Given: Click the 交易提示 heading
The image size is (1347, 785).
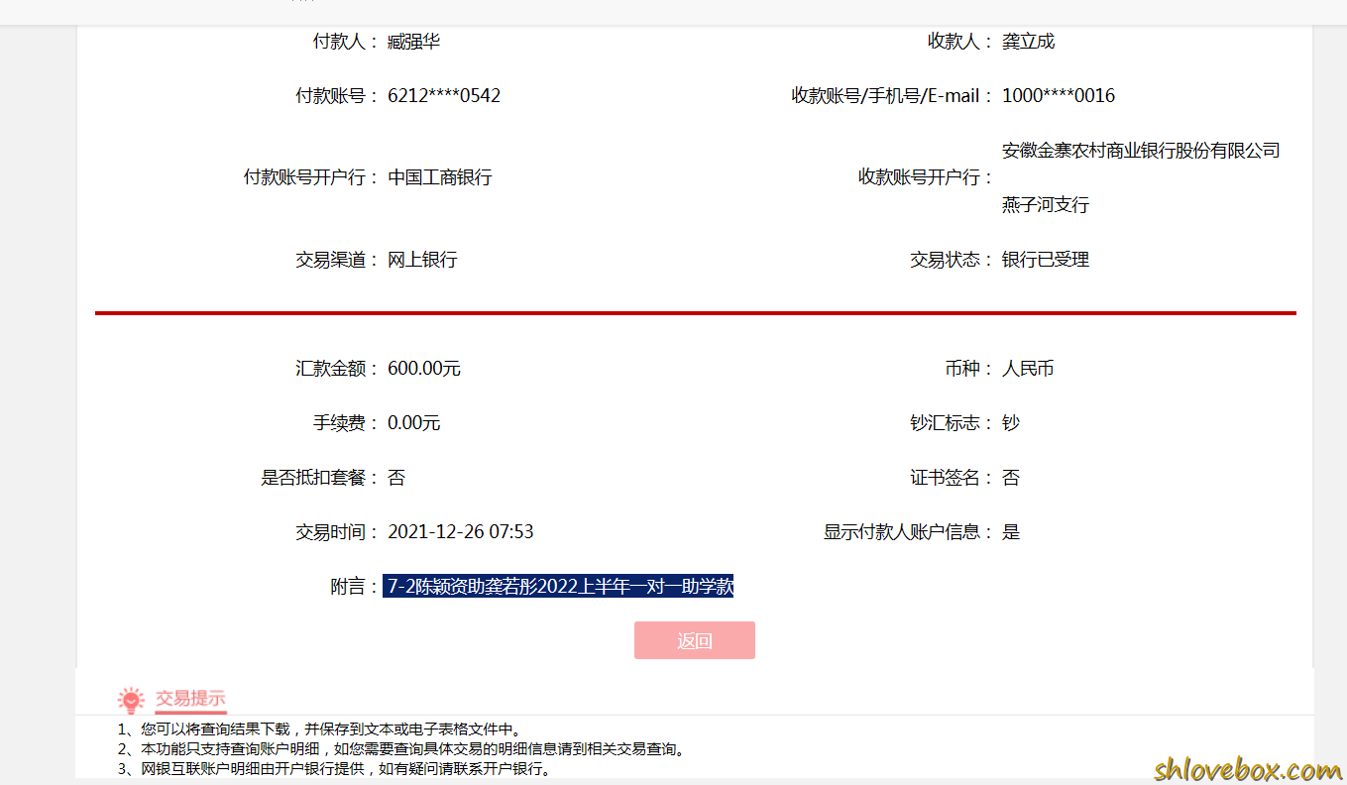Looking at the screenshot, I should (190, 698).
